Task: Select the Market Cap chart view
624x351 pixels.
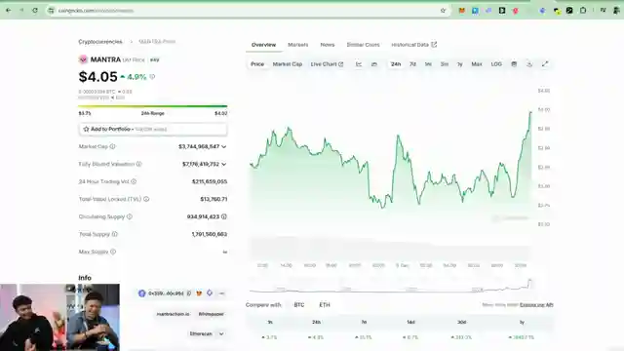Action: (x=288, y=64)
